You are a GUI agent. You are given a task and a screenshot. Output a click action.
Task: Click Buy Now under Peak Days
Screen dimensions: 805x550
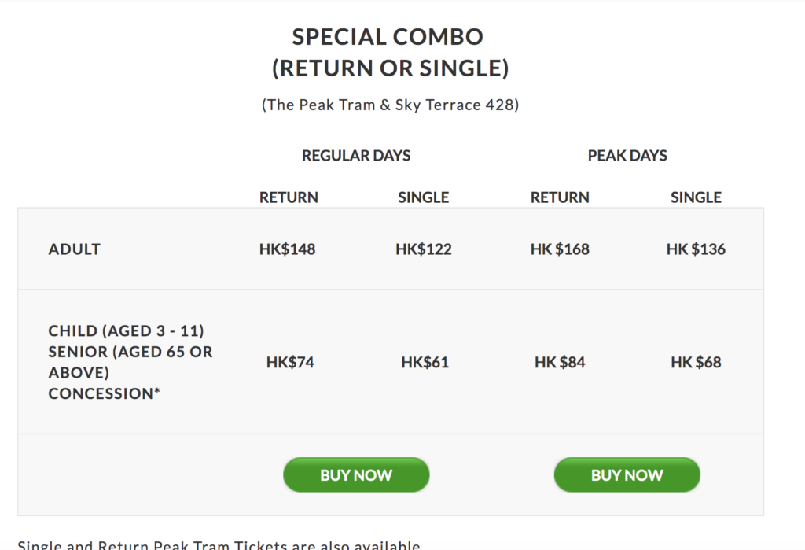tap(627, 475)
